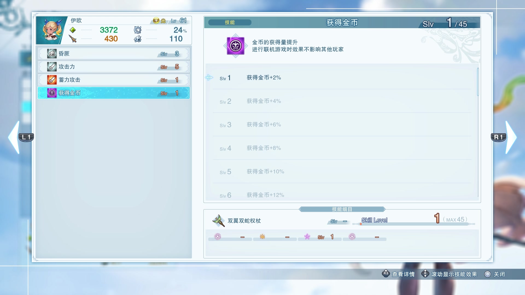The height and width of the screenshot is (295, 525).
Task: Select the Slv 4 获得金币+8% row
Action: click(342, 148)
